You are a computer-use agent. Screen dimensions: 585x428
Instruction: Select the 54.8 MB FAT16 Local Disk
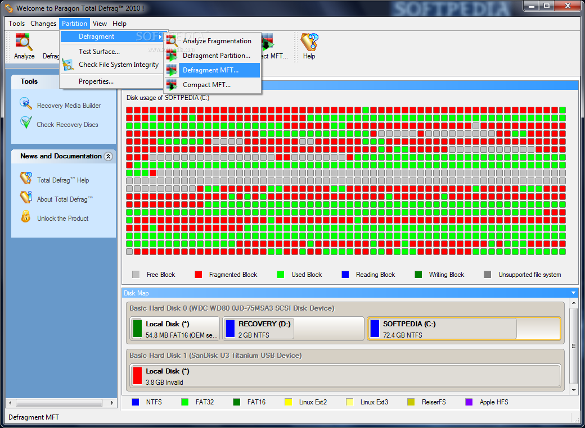point(174,329)
